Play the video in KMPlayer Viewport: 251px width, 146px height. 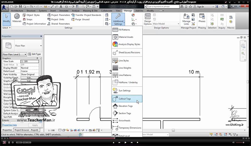click(x=125, y=142)
